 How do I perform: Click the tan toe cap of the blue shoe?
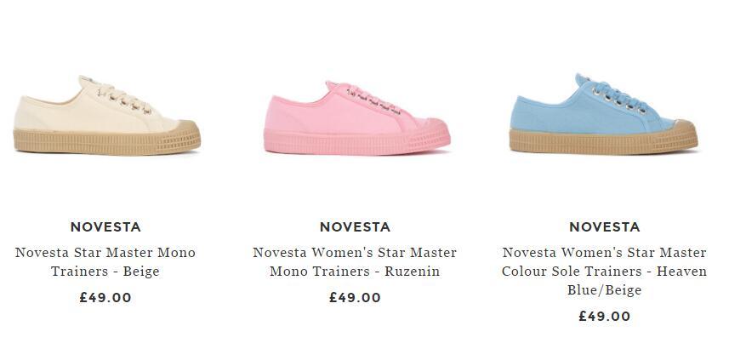(683, 127)
